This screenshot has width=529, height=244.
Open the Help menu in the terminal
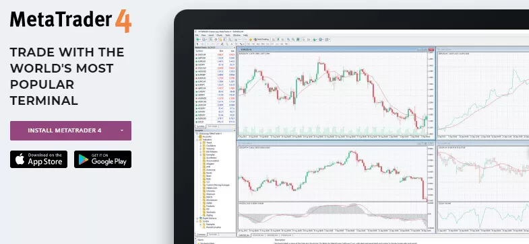pyautogui.click(x=245, y=35)
